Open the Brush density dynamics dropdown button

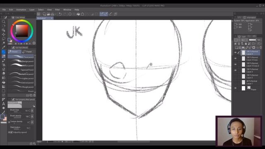(x=32, y=116)
